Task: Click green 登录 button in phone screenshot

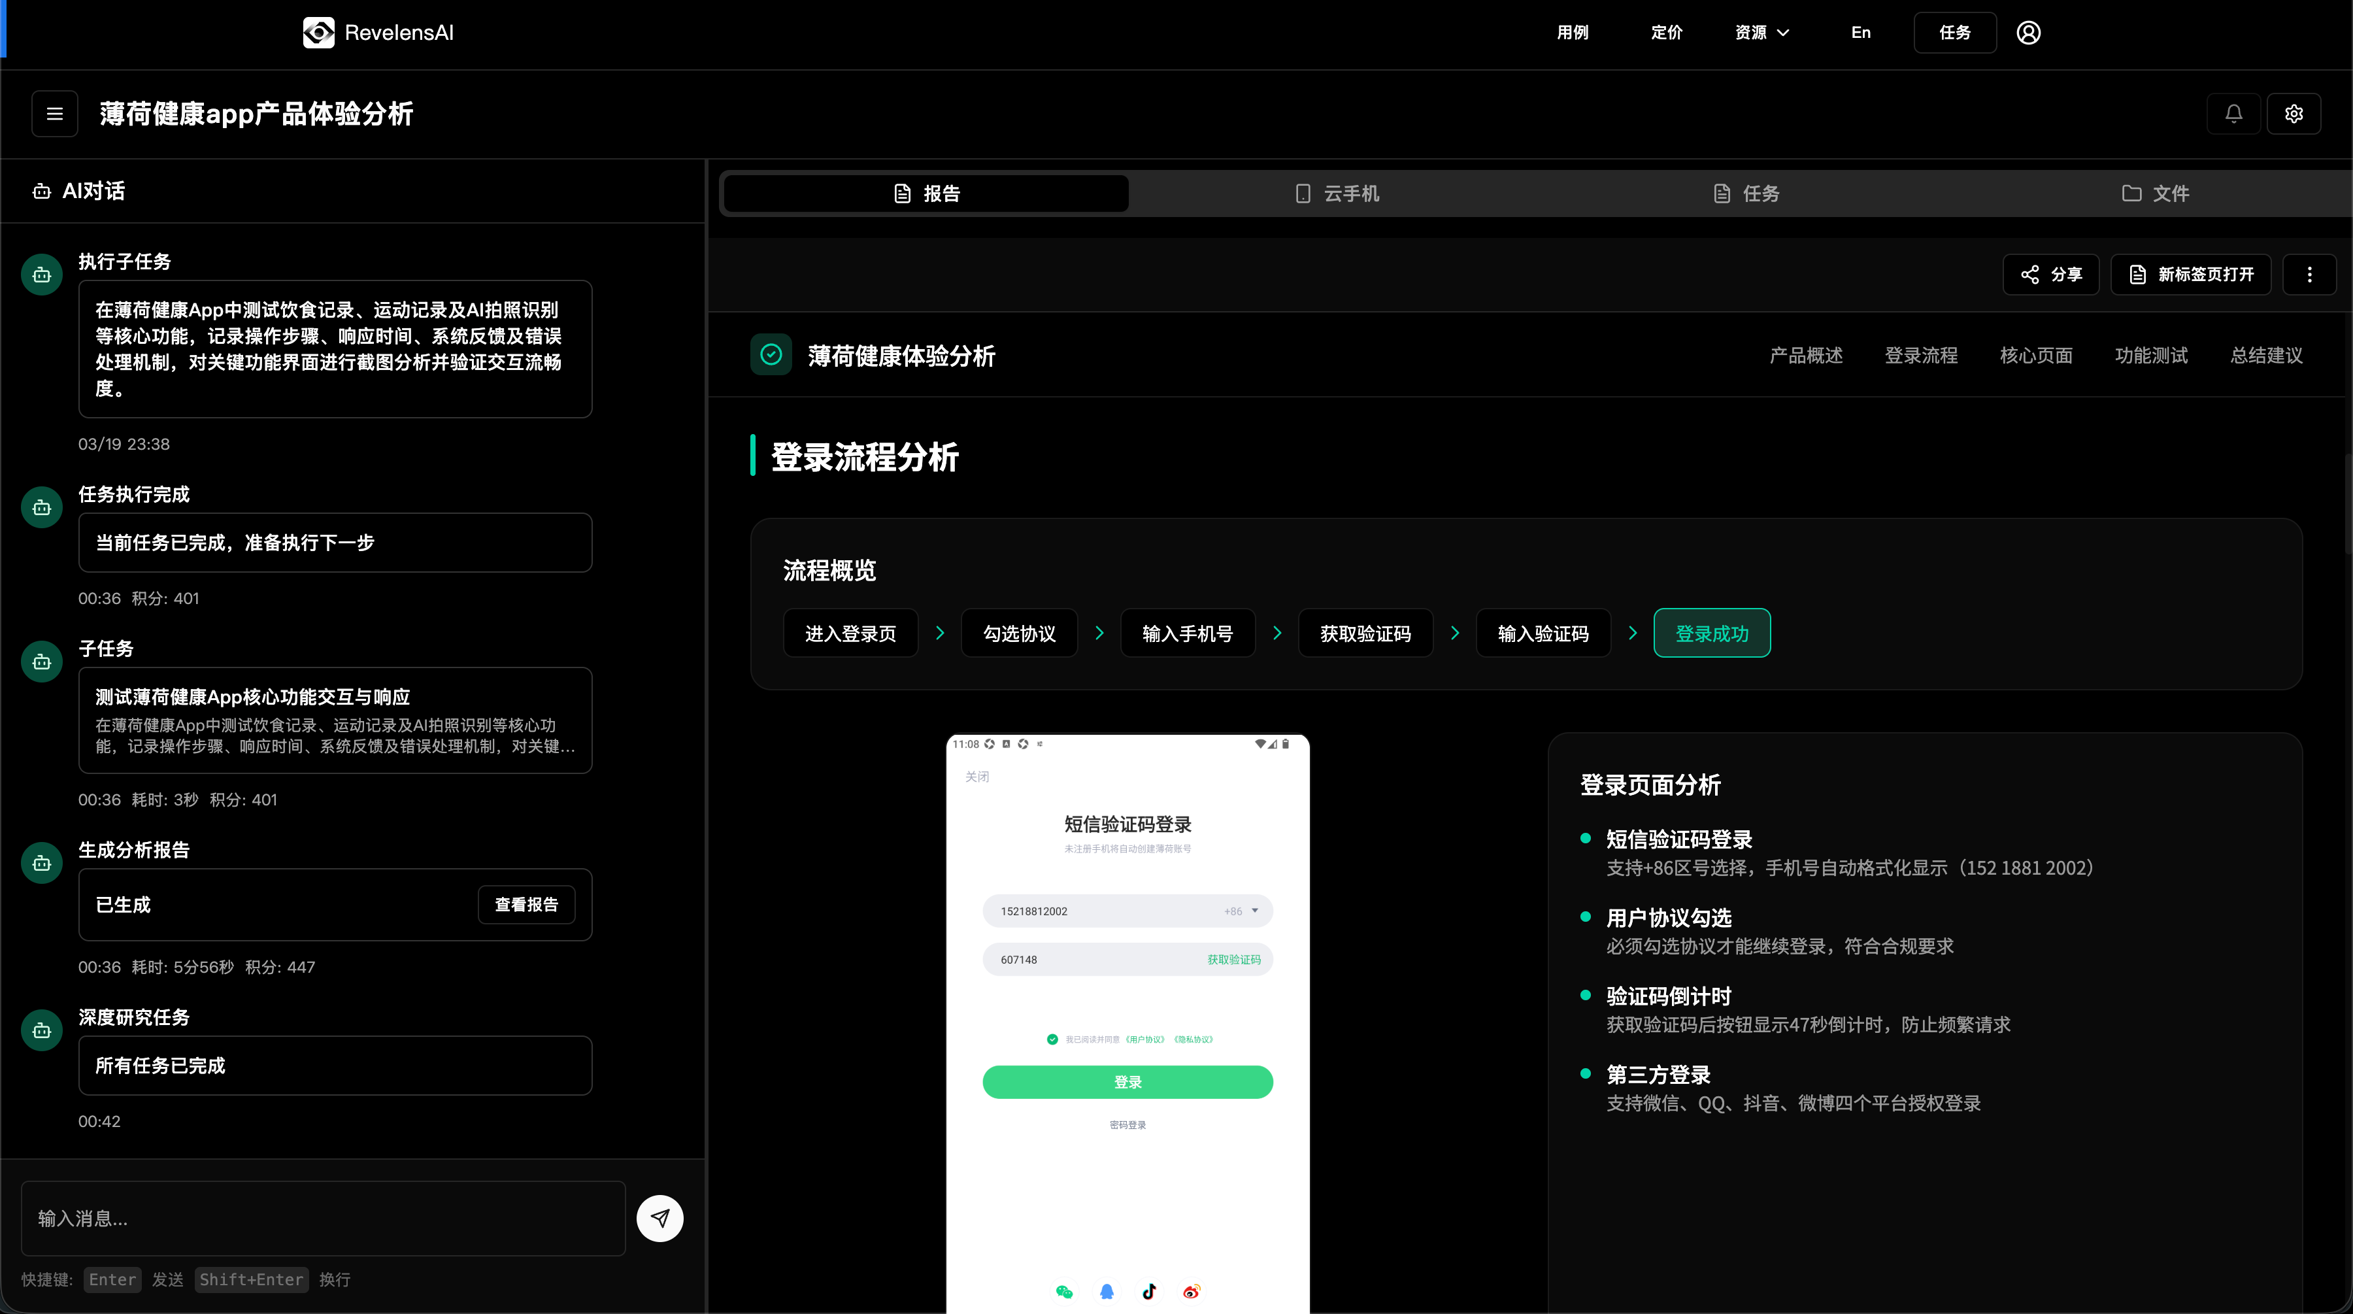Action: (1127, 1082)
